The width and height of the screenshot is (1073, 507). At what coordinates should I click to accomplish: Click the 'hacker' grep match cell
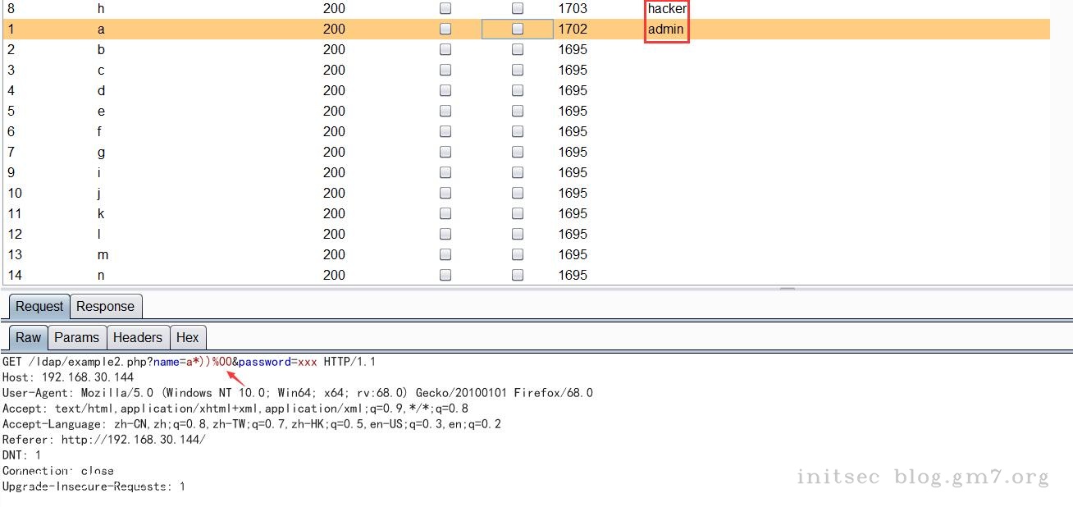[666, 9]
